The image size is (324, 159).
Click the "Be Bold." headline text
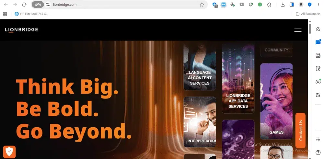(57, 109)
